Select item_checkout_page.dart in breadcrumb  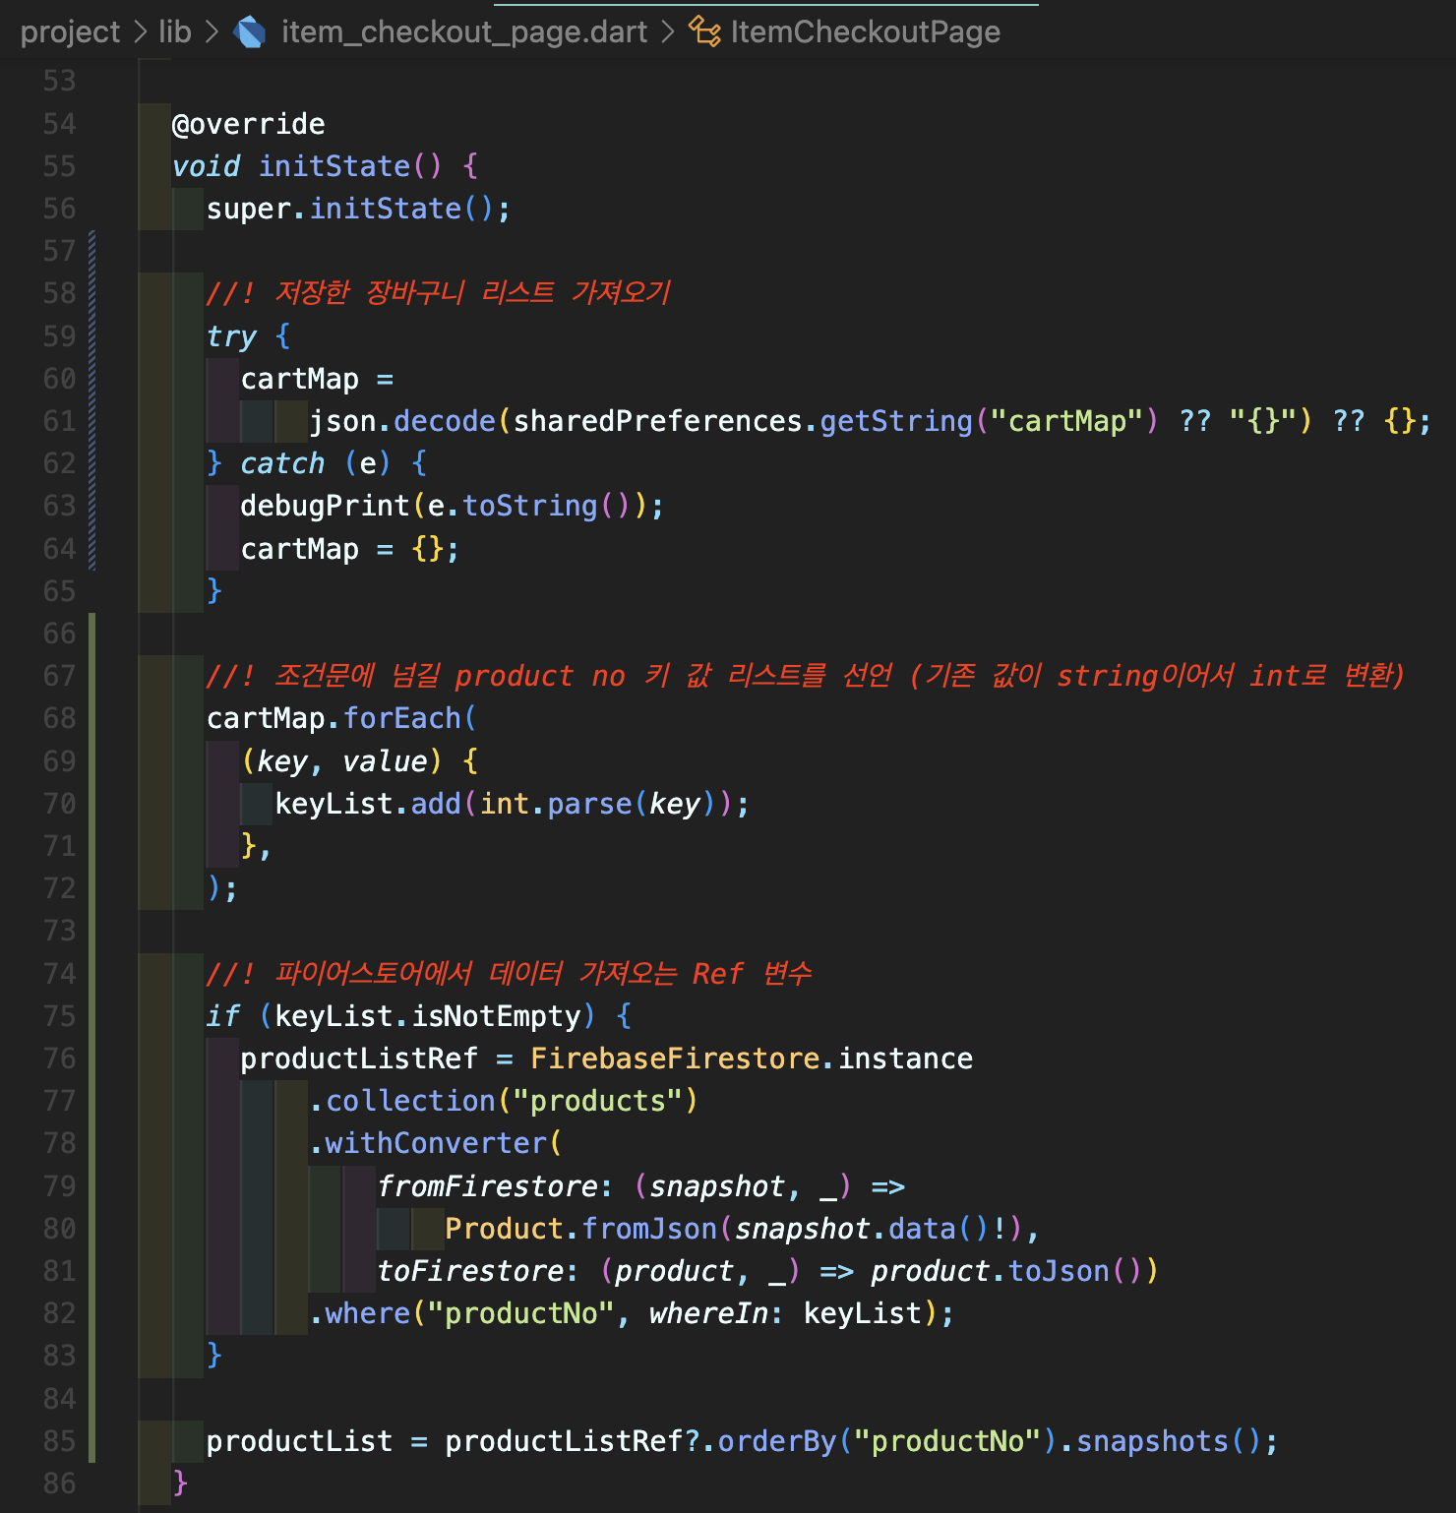tap(464, 32)
